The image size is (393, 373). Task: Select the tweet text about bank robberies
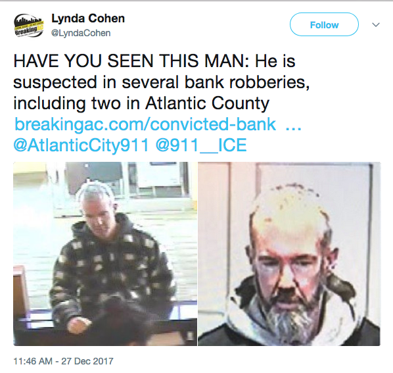click(162, 82)
